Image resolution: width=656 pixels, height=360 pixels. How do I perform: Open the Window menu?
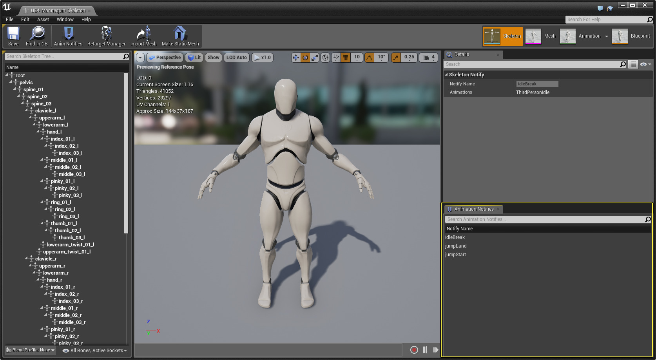click(x=65, y=20)
